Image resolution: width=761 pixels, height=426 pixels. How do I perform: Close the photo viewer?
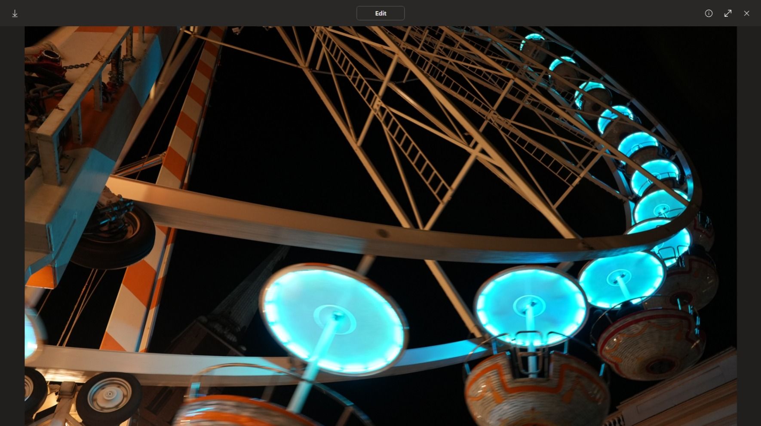point(747,13)
